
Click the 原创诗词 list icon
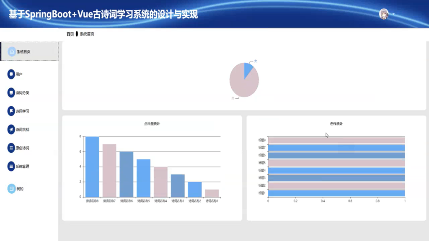[x=11, y=148]
